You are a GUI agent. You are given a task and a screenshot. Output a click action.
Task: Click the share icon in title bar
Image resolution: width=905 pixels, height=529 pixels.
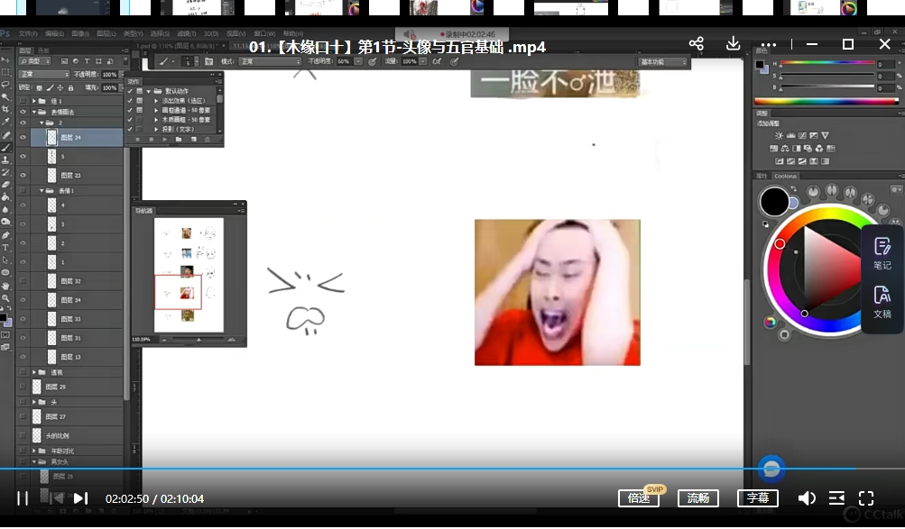pyautogui.click(x=696, y=44)
